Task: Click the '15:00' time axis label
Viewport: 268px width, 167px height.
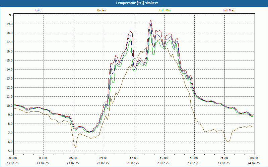Action: 164,158
